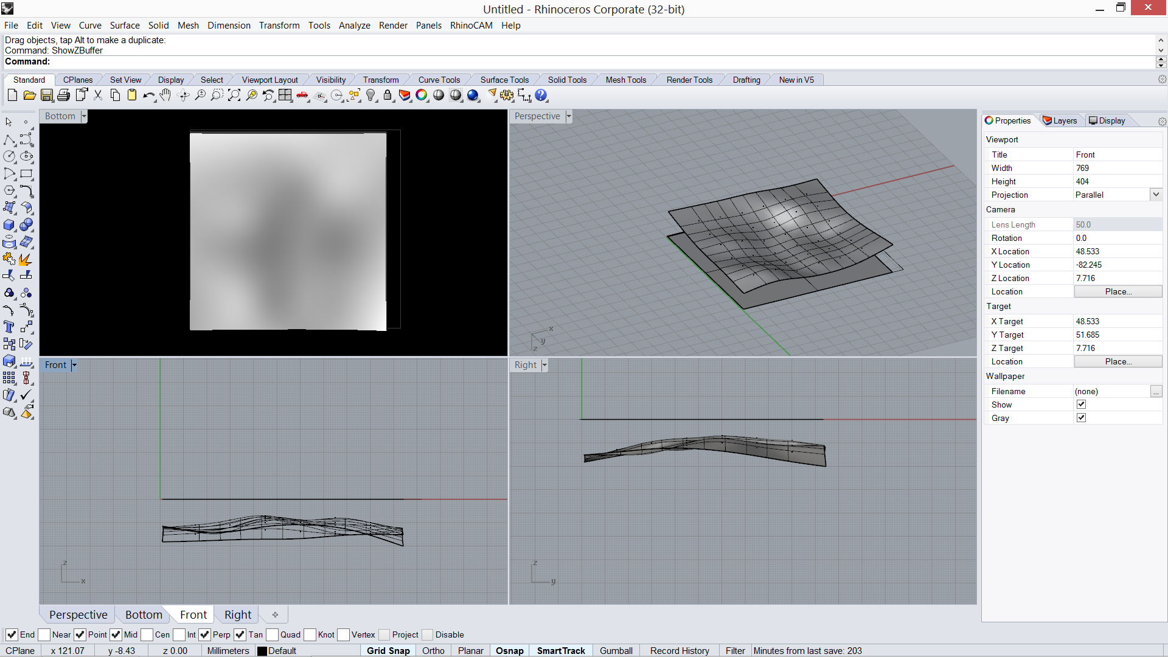This screenshot has height=657, width=1168.
Task: Click the black Default layer swatch
Action: coord(262,651)
